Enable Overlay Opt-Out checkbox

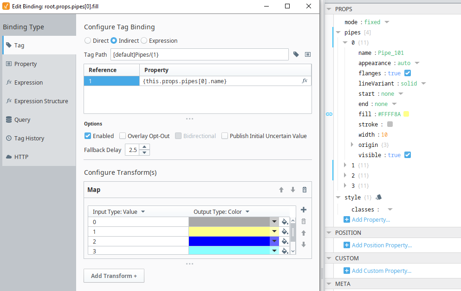pos(123,136)
